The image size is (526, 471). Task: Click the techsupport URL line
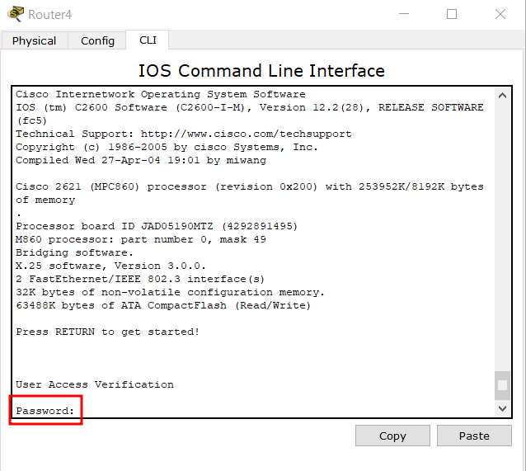[x=184, y=134]
